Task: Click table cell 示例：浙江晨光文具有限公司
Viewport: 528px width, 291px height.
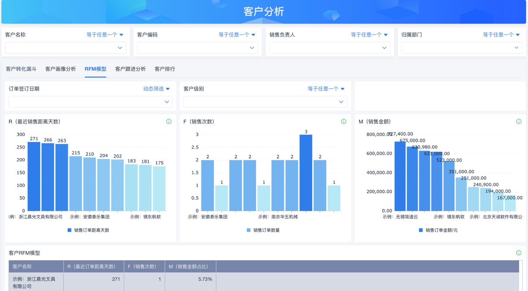Action: [x=36, y=282]
